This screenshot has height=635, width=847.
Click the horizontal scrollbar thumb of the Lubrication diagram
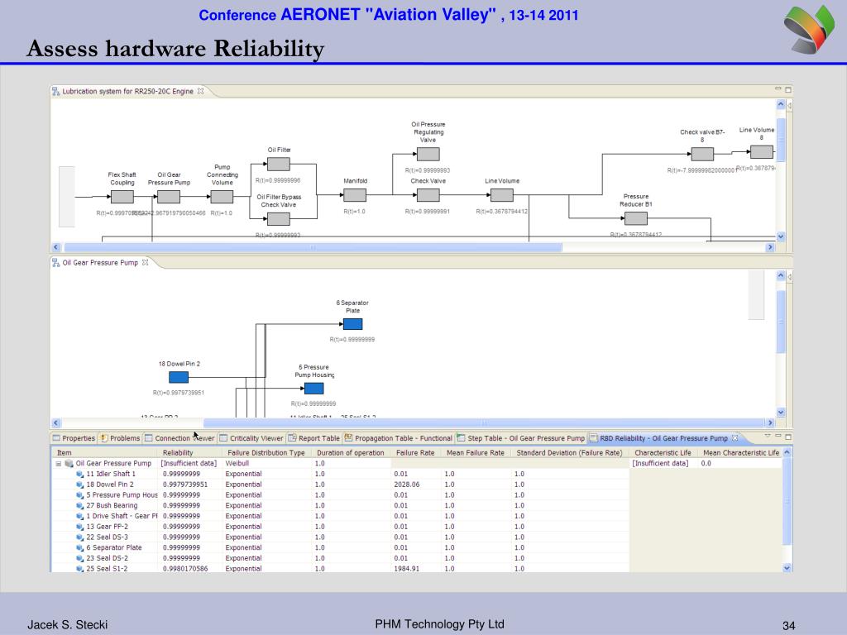click(x=313, y=247)
